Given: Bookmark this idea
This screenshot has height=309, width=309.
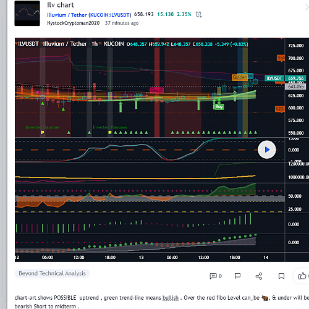Looking at the screenshot, I should (x=281, y=276).
